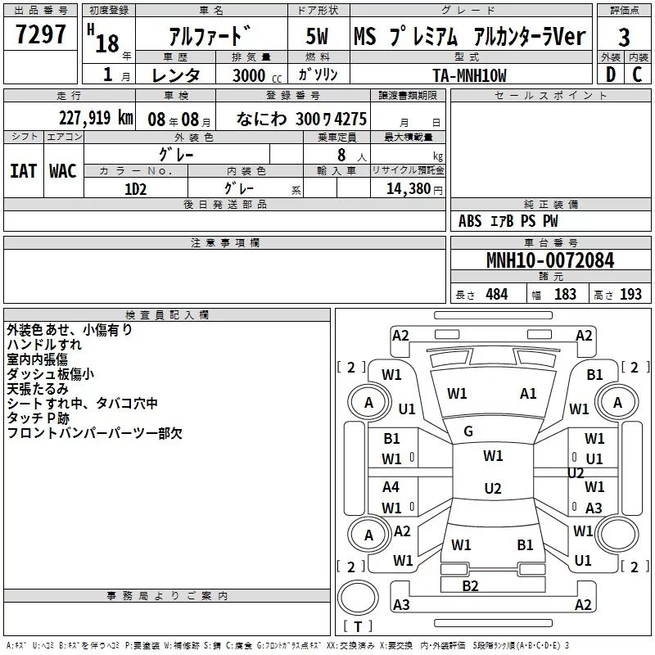Screen dimensions: 655x655
Task: Click inspector note ハンドルすれ
Action: (44, 345)
